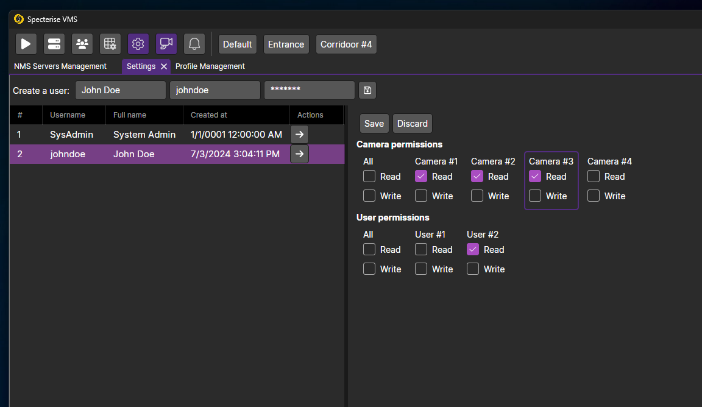This screenshot has height=407, width=702.
Task: Open the gear settings icon in the toolbar
Action: pos(138,44)
